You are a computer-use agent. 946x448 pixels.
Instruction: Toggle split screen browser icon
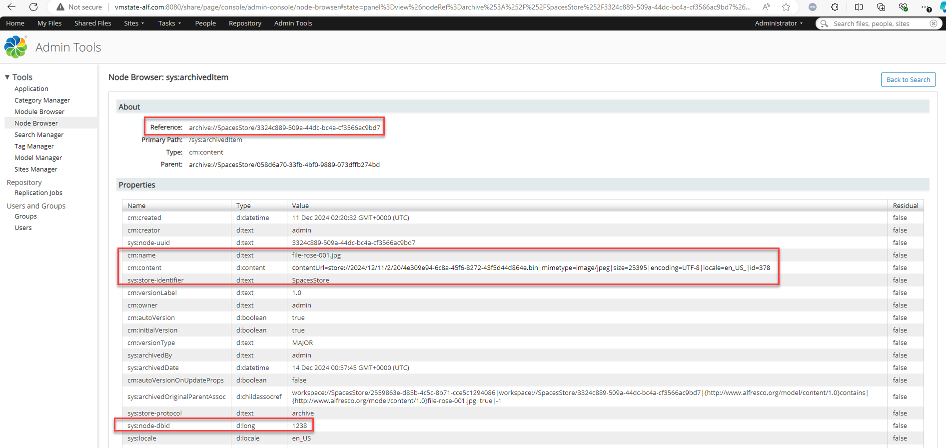coord(859,7)
